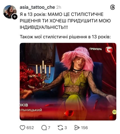Screen dimensions: 120x134
Task: Click the 652 likes count
Action: [x=30, y=128]
